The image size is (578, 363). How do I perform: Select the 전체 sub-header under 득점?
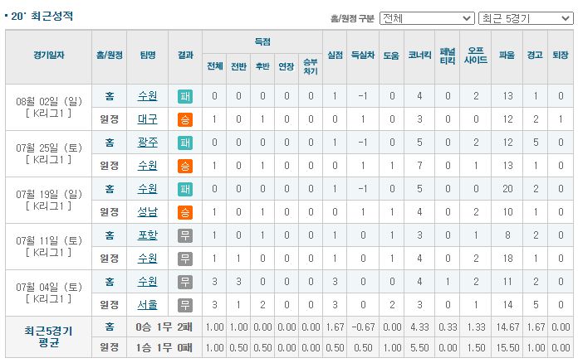214,69
